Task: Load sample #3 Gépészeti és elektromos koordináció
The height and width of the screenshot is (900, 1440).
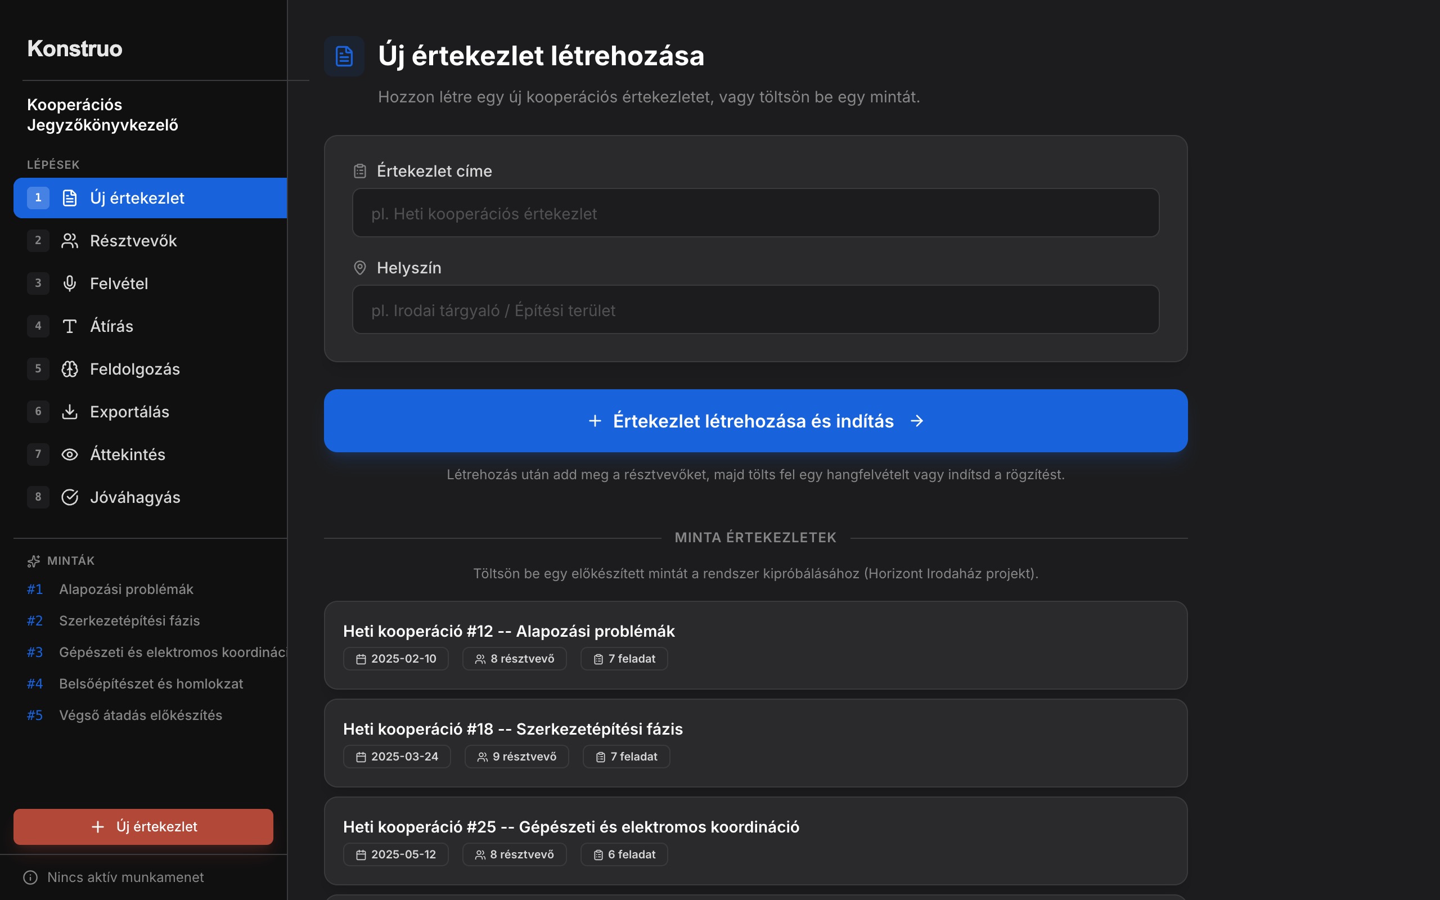Action: pos(151,652)
